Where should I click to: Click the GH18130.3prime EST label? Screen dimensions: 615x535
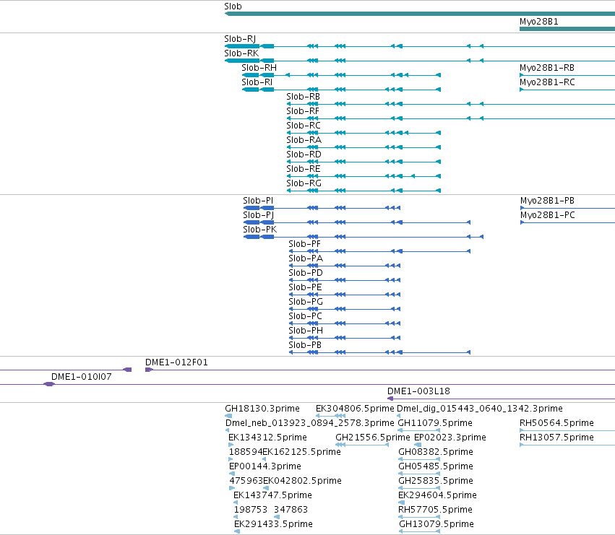pyautogui.click(x=262, y=409)
